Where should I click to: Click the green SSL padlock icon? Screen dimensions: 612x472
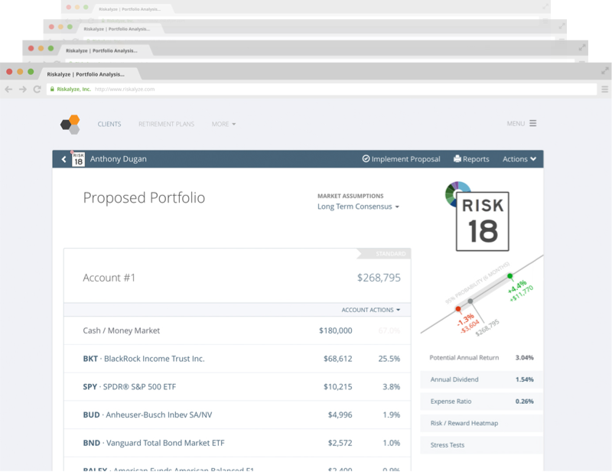point(52,89)
